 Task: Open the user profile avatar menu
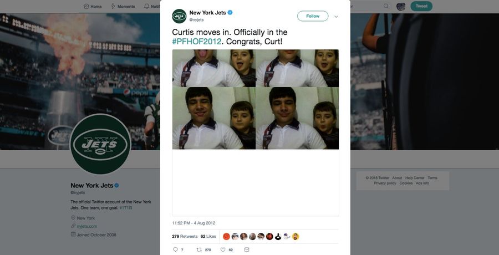coord(401,6)
